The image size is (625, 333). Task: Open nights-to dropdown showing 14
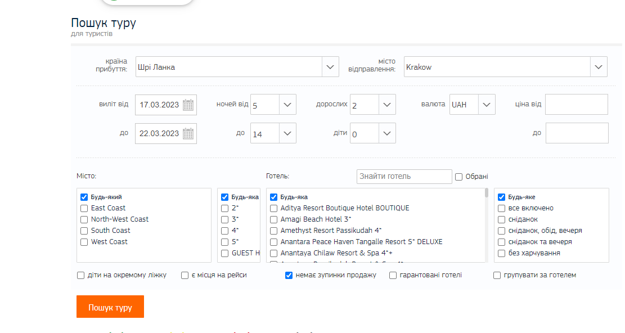point(287,133)
